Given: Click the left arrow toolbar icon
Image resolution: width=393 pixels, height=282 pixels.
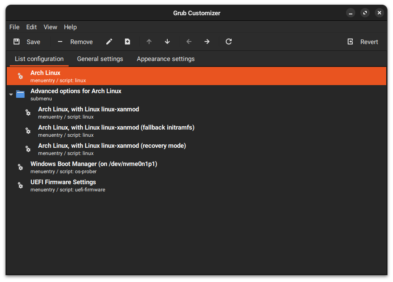Looking at the screenshot, I should tap(189, 41).
